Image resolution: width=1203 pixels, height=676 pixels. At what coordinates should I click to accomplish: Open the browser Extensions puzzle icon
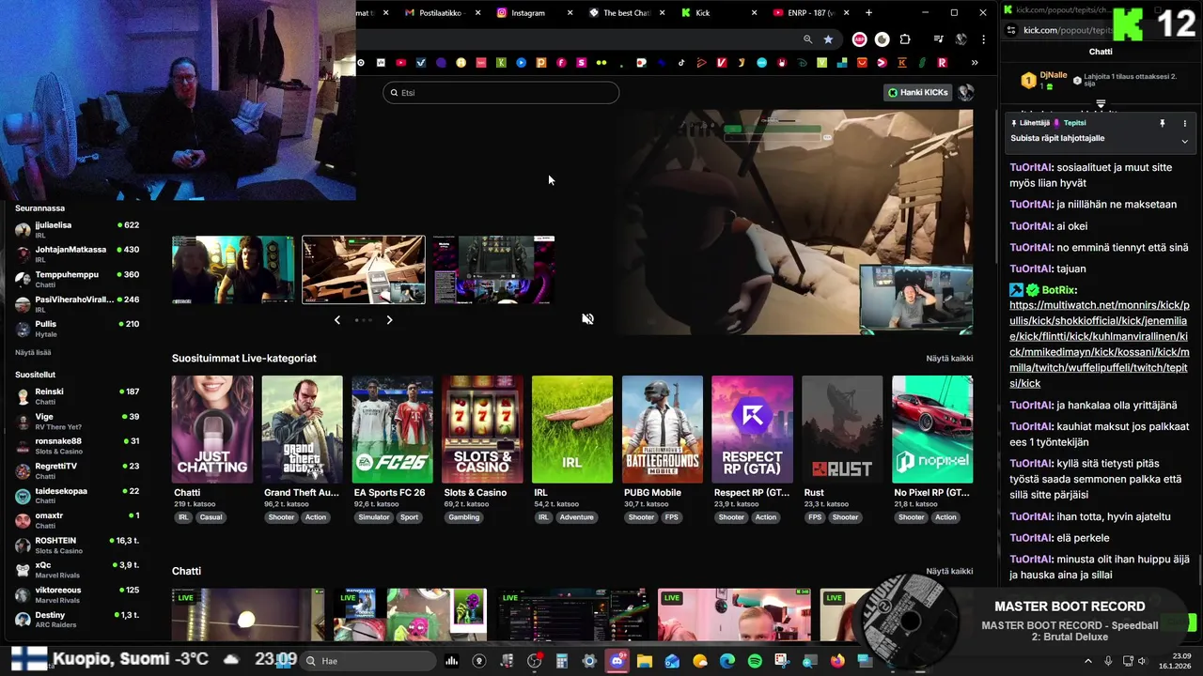pos(905,39)
